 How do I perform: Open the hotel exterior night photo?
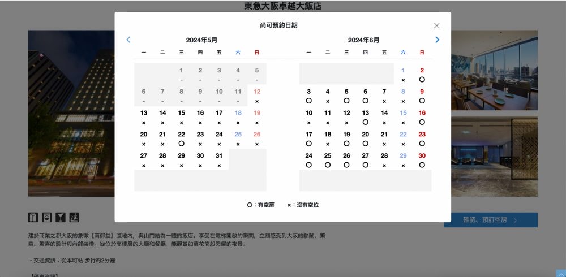tap(71, 113)
